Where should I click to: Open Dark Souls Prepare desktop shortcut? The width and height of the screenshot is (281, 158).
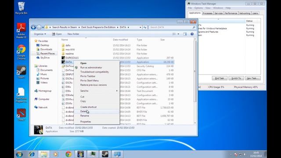tap(21, 95)
